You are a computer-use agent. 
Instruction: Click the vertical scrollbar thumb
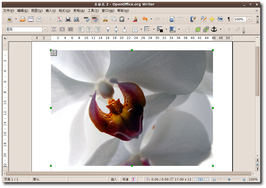(257, 71)
